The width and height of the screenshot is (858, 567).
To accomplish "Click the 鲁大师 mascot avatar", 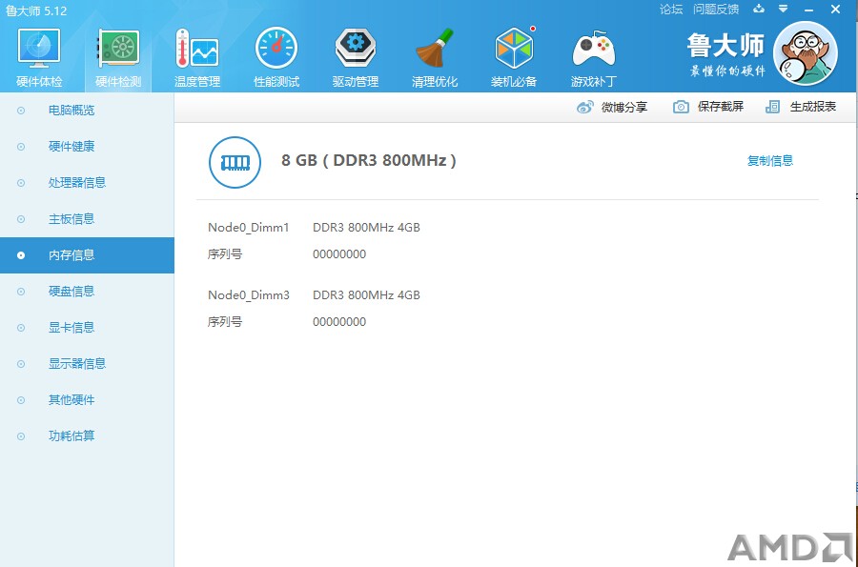I will [805, 53].
